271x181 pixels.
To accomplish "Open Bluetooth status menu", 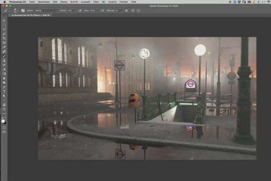I will coord(258,2).
